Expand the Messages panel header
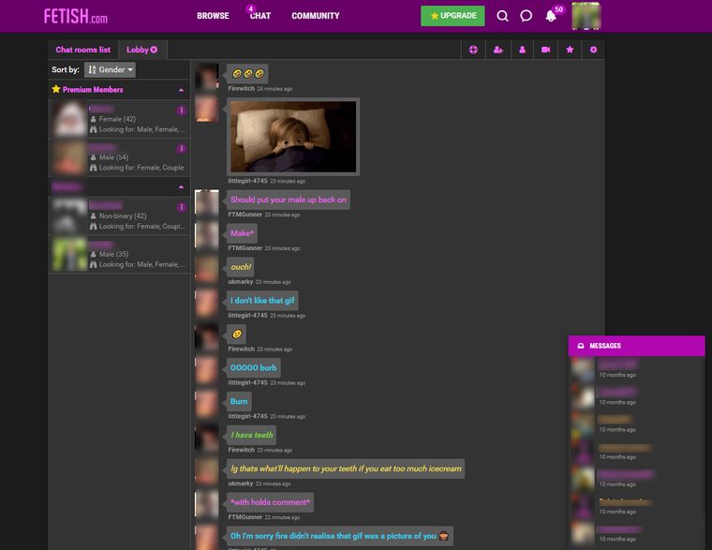Screen dimensions: 712x550 [636, 346]
